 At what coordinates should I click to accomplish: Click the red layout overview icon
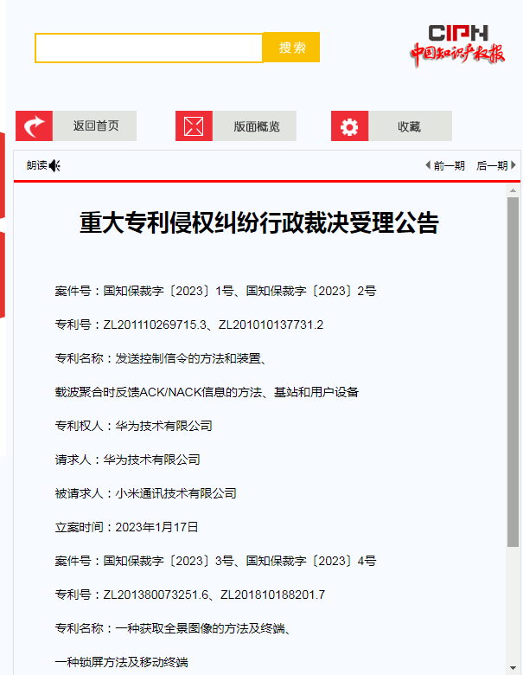point(194,125)
